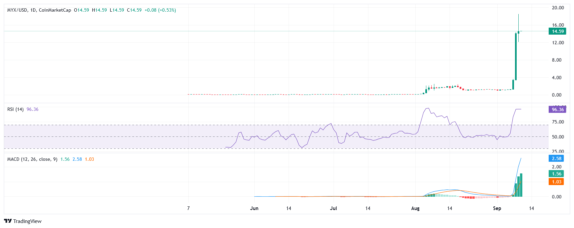The width and height of the screenshot is (574, 228).
Task: Select the green 1.56 MACD histogram badge
Action: pyautogui.click(x=556, y=174)
